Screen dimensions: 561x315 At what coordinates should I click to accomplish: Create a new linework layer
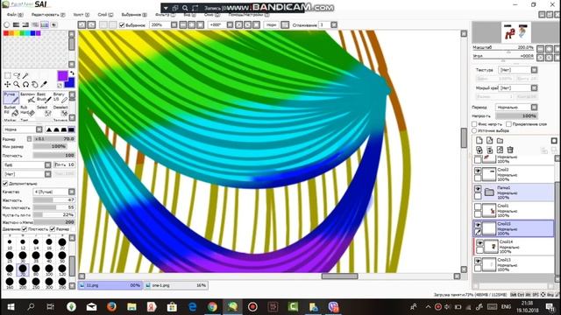point(489,140)
